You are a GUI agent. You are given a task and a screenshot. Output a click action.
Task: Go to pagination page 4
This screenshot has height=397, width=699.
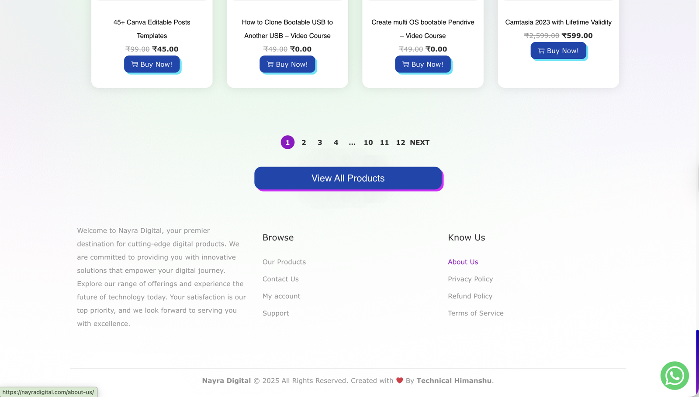coord(336,143)
